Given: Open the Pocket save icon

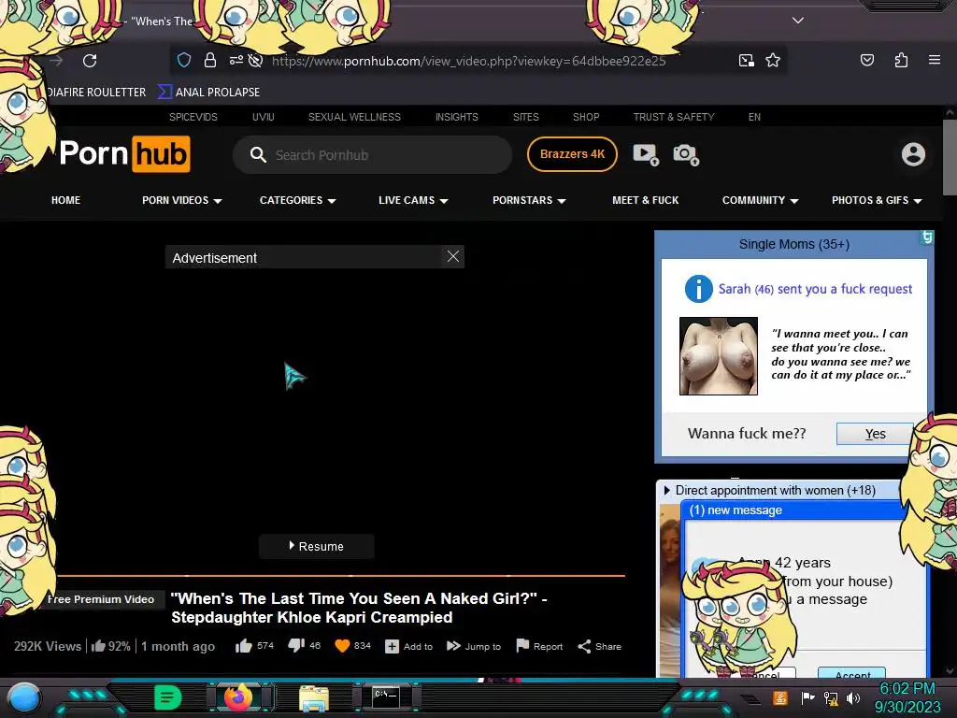Looking at the screenshot, I should click(867, 60).
